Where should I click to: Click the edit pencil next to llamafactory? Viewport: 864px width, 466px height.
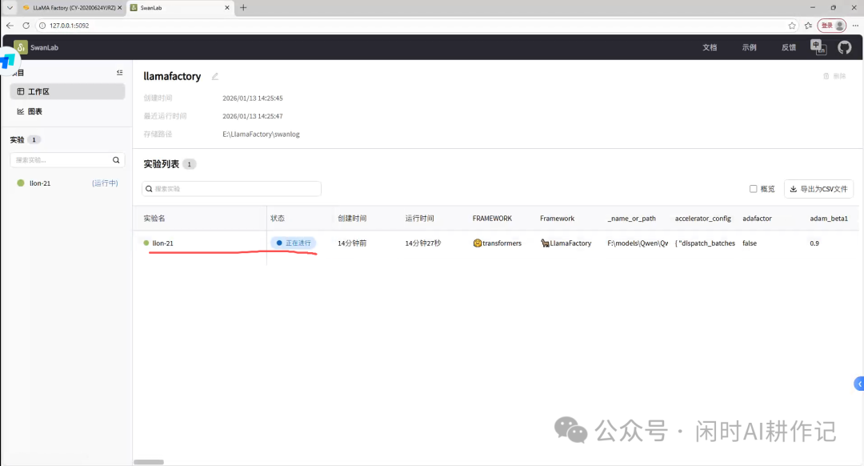(214, 75)
